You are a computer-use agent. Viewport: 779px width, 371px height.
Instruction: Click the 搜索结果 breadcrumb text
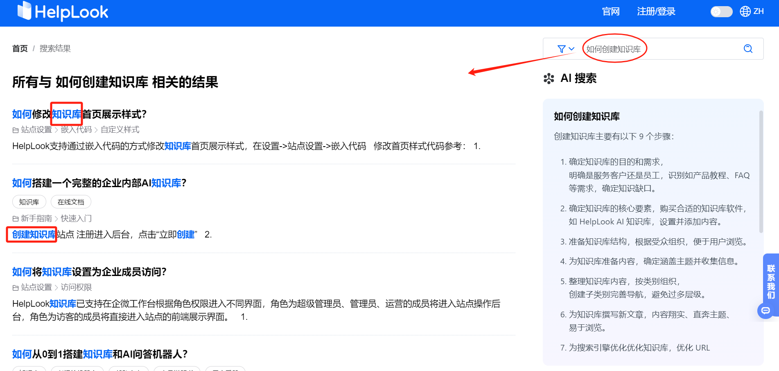55,49
